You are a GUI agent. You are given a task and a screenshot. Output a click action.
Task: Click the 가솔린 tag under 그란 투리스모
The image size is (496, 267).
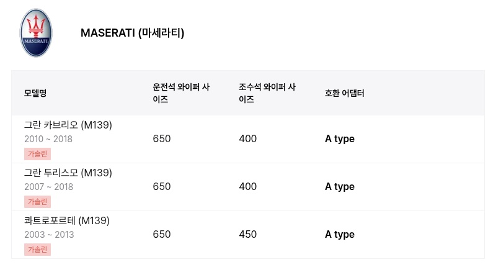coord(37,202)
